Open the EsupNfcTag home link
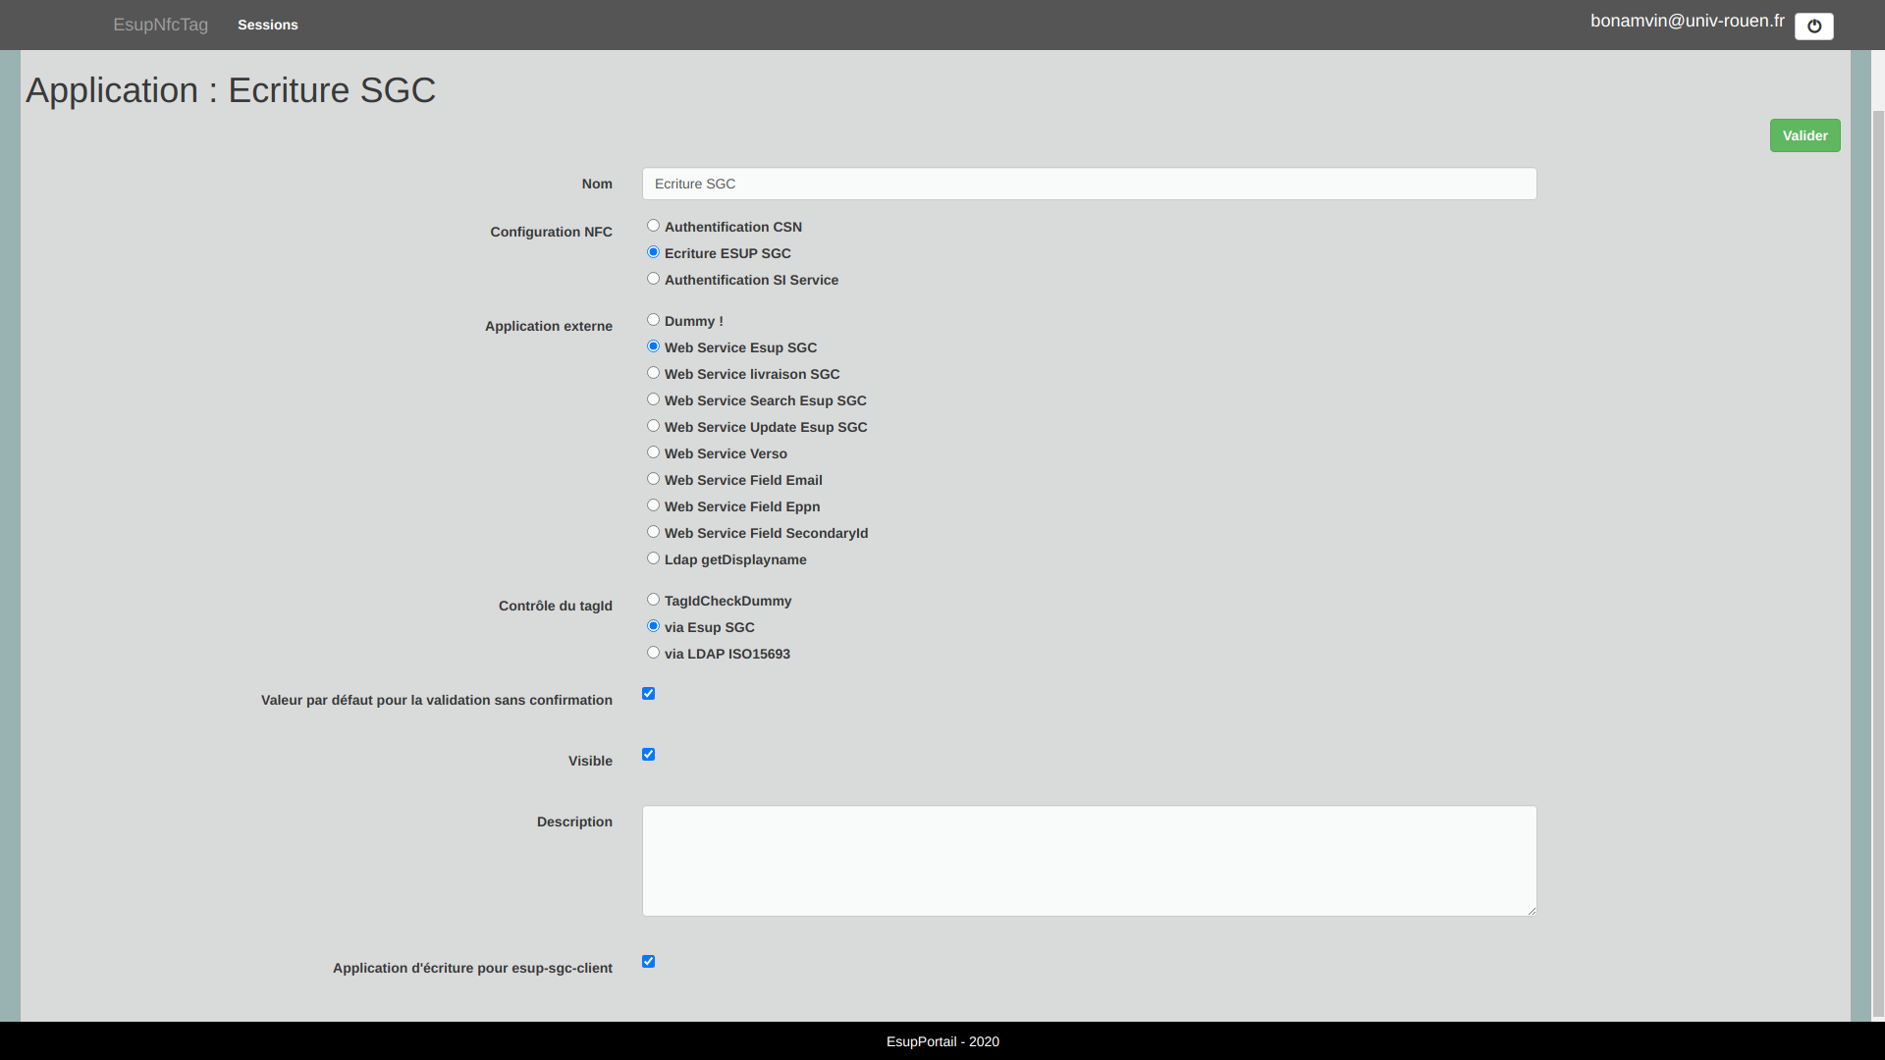Screen dimensions: 1885x1060 click(x=160, y=25)
